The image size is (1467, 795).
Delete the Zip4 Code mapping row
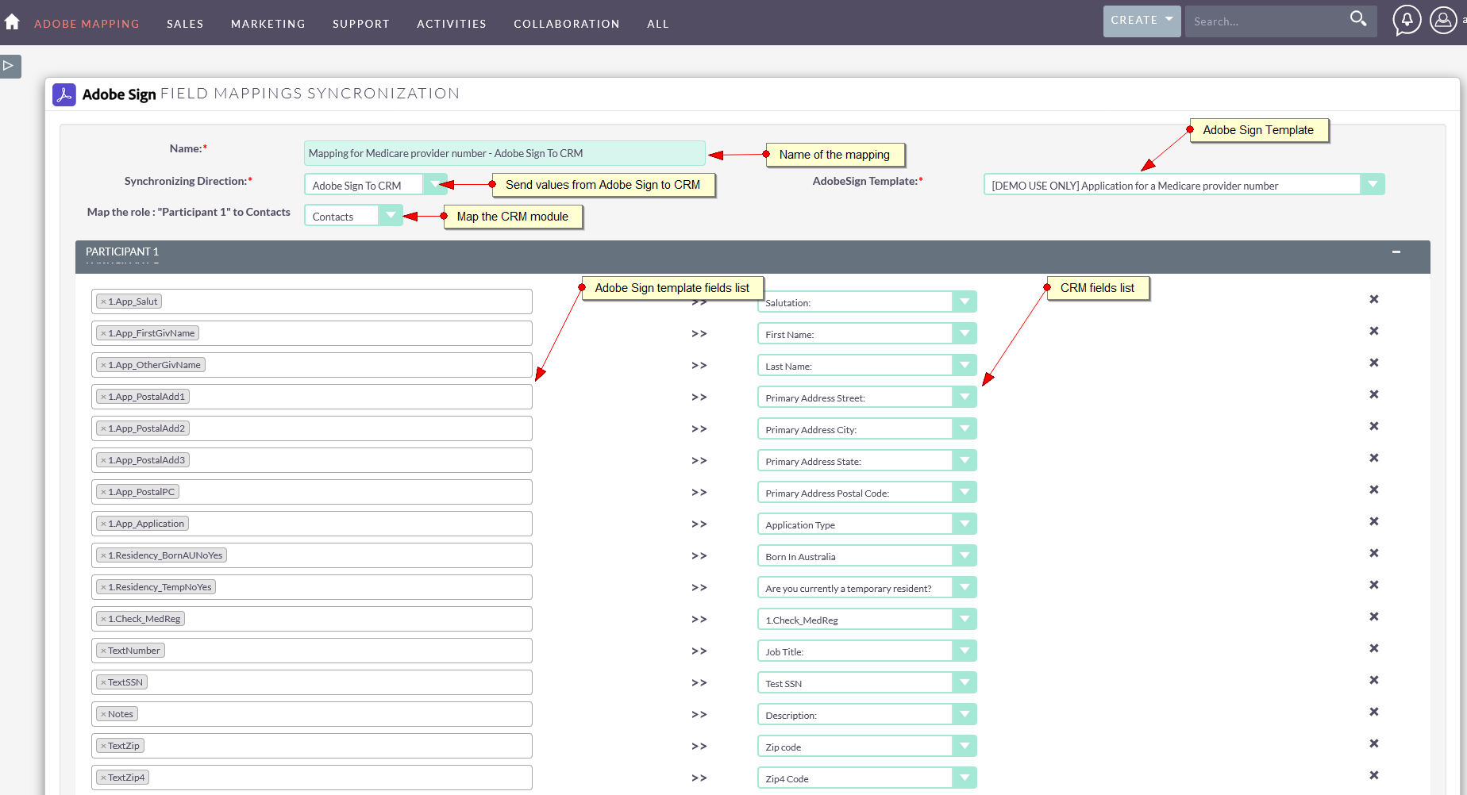click(1374, 775)
